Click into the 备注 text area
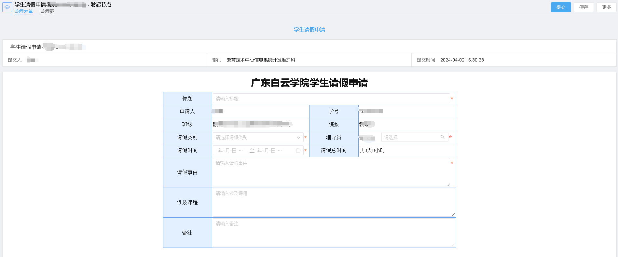The height and width of the screenshot is (257, 618). [334, 233]
